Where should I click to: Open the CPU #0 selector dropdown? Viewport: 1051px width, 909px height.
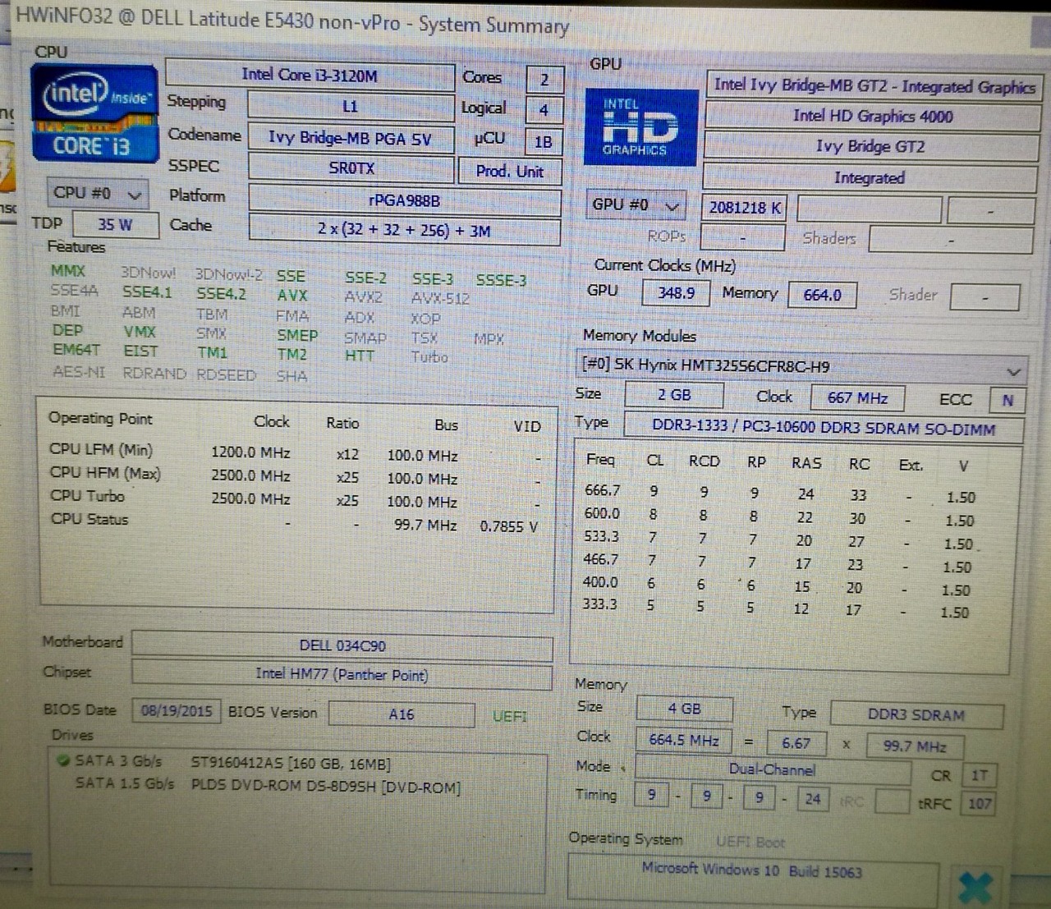coord(97,194)
